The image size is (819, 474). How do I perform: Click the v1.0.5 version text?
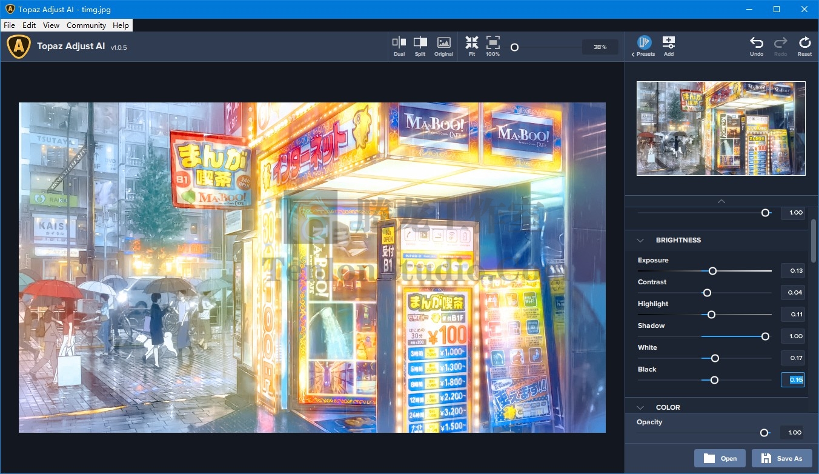click(x=119, y=47)
